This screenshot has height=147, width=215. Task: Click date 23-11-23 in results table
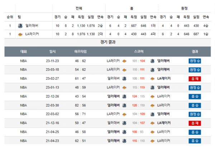pyautogui.click(x=52, y=61)
